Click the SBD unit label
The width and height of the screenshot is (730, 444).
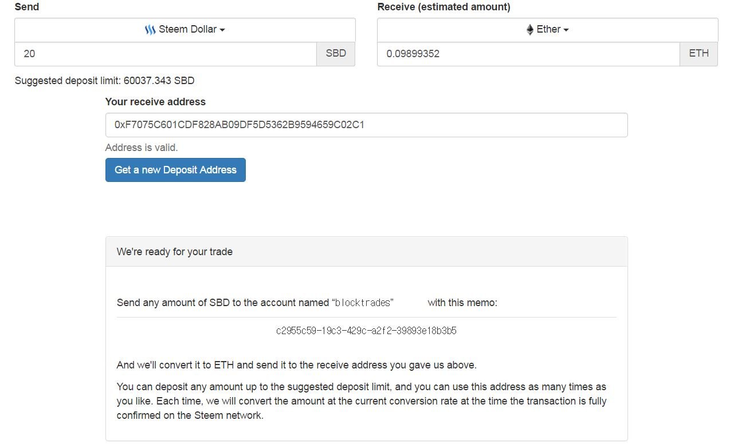(x=336, y=54)
